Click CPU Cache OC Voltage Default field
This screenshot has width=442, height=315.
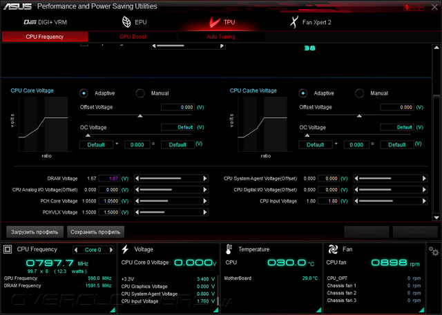coord(397,127)
